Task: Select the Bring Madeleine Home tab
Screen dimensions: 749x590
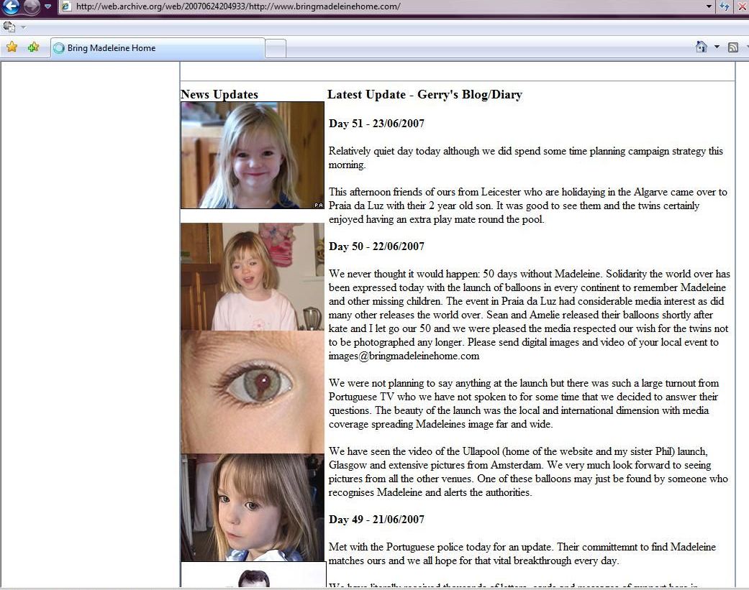Action: (157, 48)
